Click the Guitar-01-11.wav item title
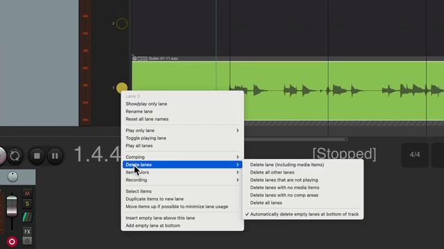 click(163, 58)
